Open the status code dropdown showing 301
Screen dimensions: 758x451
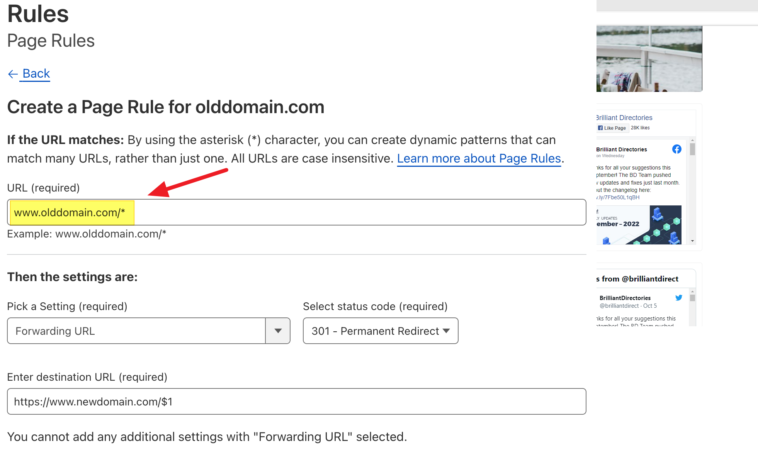pyautogui.click(x=380, y=331)
